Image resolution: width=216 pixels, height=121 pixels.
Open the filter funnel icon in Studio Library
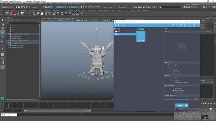pos(173,25)
